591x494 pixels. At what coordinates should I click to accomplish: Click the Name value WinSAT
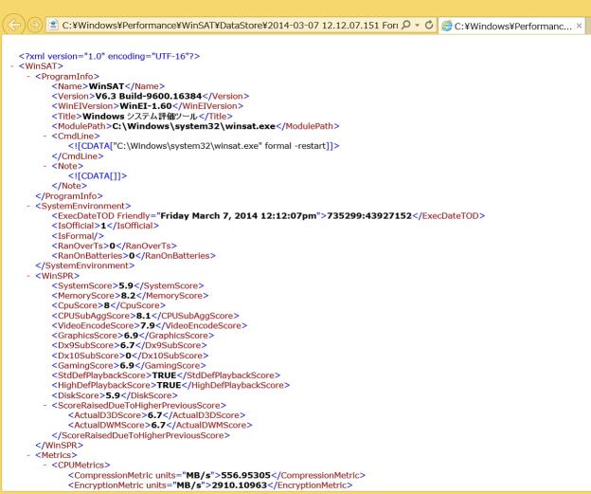[x=106, y=86]
